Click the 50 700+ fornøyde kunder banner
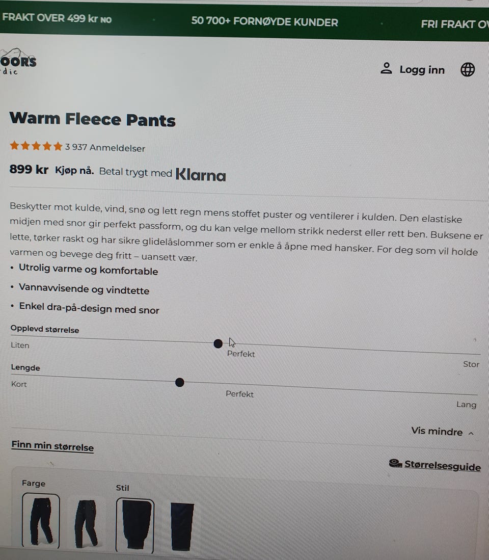The width and height of the screenshot is (489, 560). (x=264, y=21)
